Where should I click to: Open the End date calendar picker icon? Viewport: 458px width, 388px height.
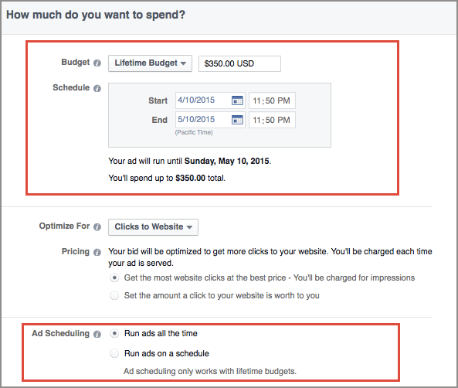[x=237, y=120]
